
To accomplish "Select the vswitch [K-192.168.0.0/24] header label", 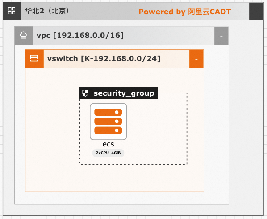I will pos(104,59).
